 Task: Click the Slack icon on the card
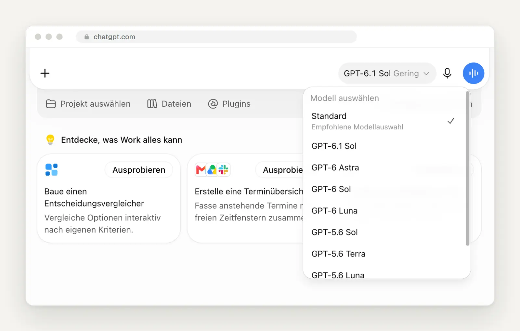coord(223,170)
